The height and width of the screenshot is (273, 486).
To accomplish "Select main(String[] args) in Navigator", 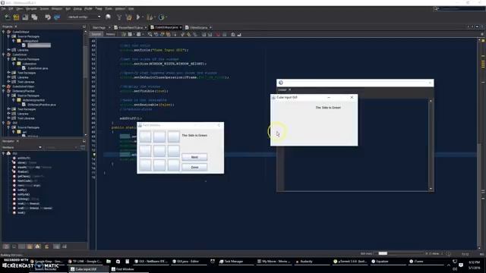I will tap(29, 185).
